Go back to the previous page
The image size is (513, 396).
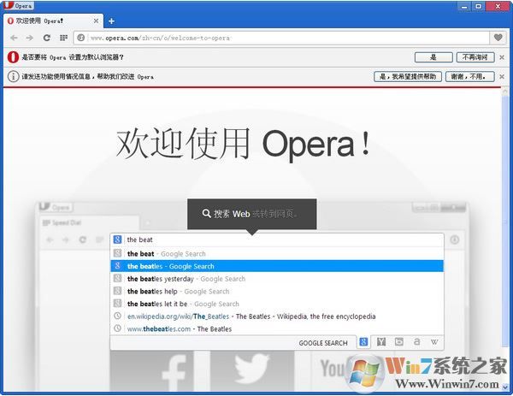point(14,38)
